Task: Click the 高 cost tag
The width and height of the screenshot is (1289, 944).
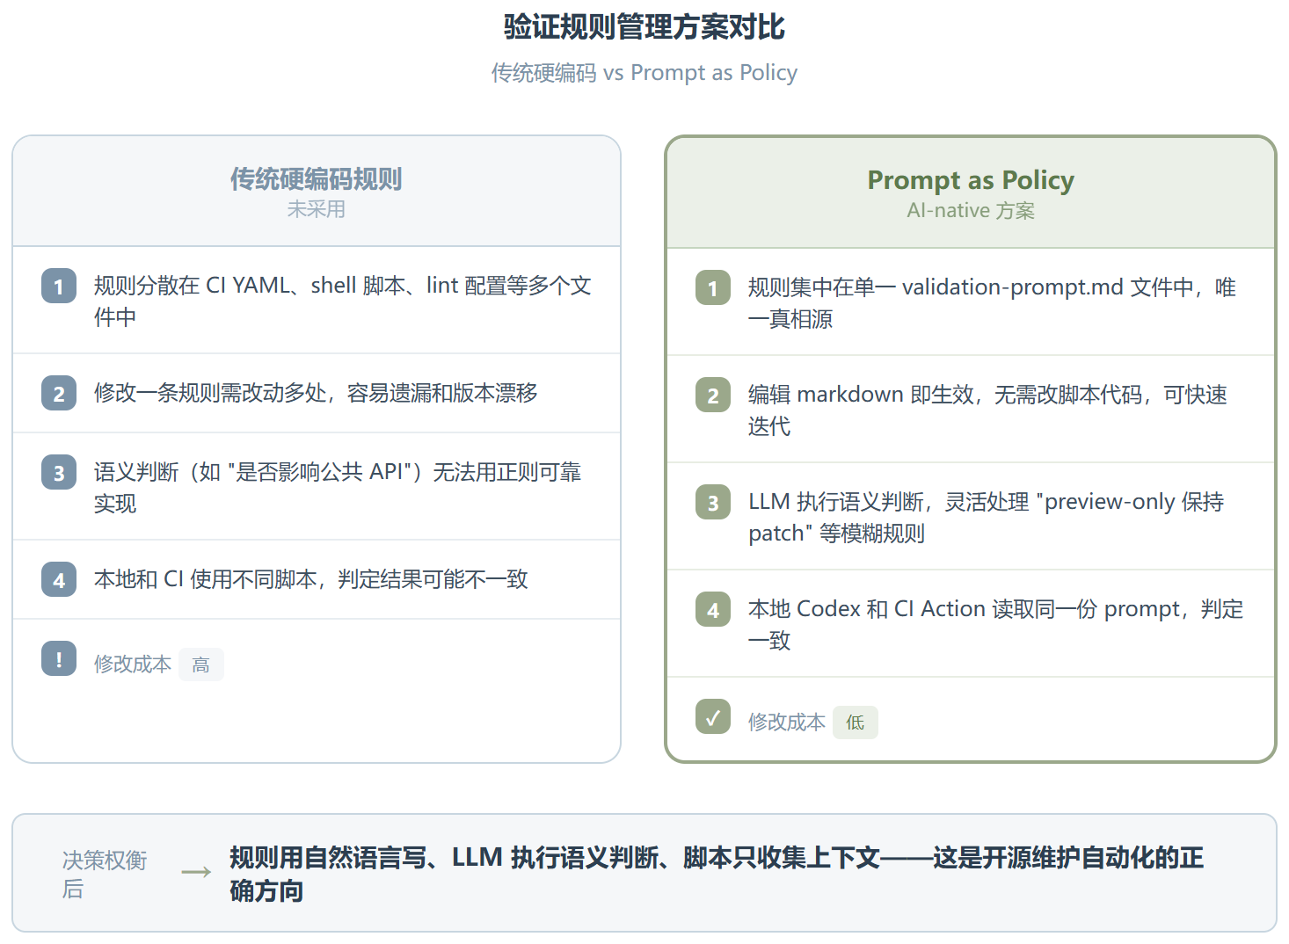Action: point(201,664)
